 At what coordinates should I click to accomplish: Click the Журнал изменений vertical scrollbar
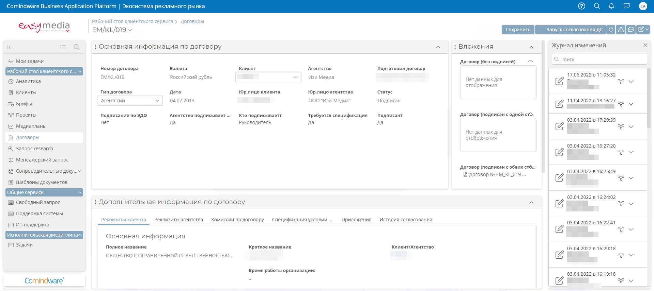point(649,99)
